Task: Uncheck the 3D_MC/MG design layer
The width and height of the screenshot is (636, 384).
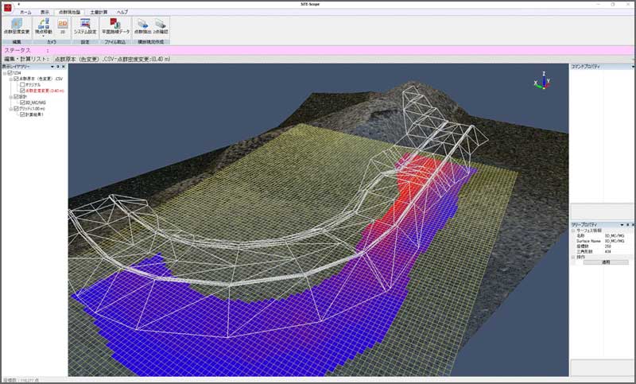Action: tap(22, 103)
